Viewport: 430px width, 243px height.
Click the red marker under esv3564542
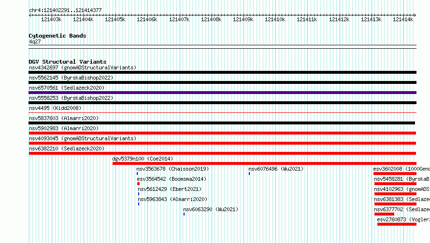[x=139, y=184]
